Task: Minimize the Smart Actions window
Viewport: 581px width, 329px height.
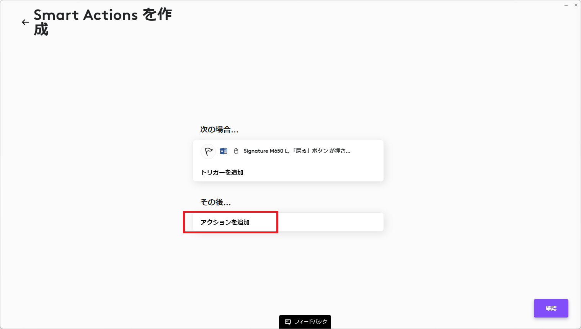Action: (565, 5)
